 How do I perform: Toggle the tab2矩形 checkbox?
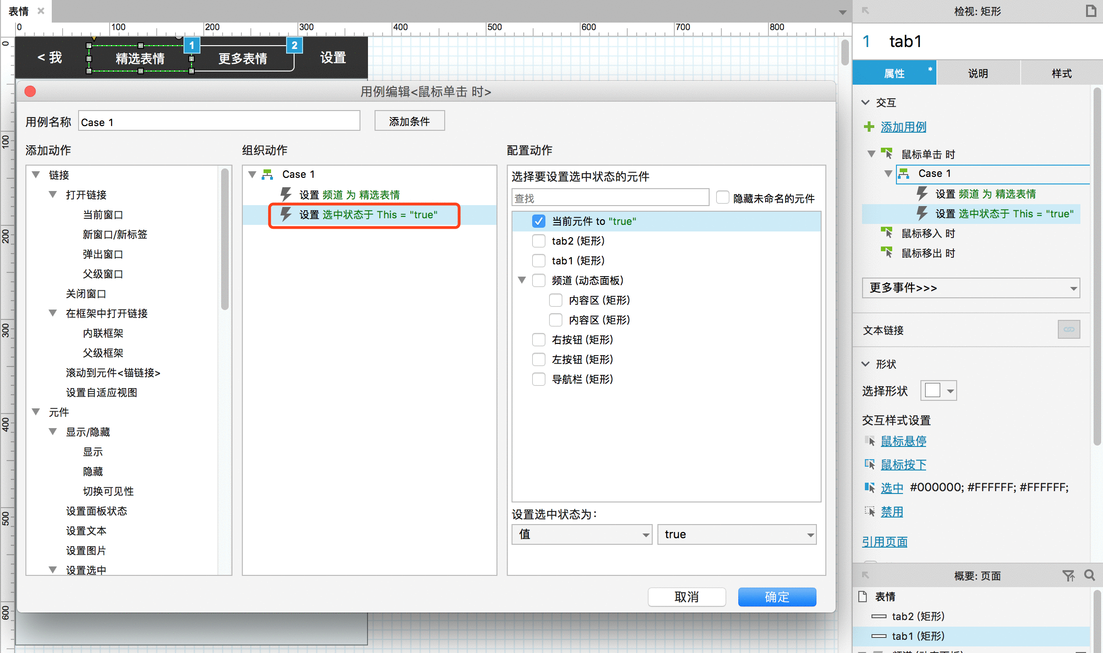click(539, 241)
